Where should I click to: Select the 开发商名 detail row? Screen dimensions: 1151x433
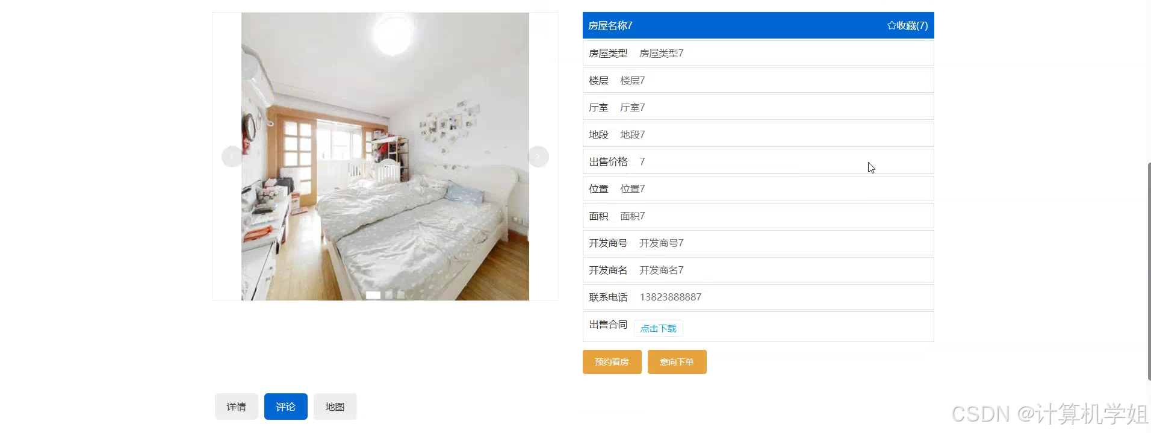758,270
